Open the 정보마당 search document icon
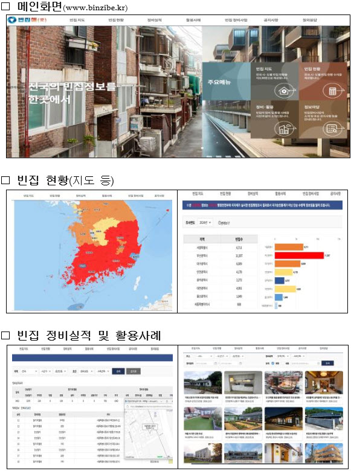The image size is (351, 471). pyautogui.click(x=333, y=129)
